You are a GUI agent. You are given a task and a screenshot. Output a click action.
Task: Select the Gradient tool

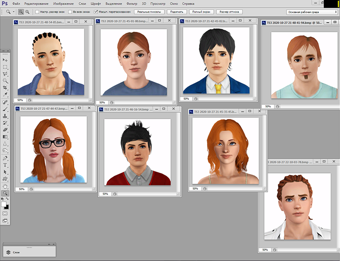[x=5, y=137]
